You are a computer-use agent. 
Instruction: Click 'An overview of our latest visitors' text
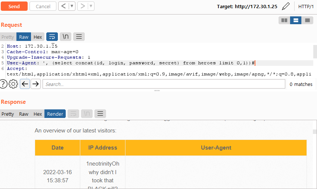click(75, 131)
